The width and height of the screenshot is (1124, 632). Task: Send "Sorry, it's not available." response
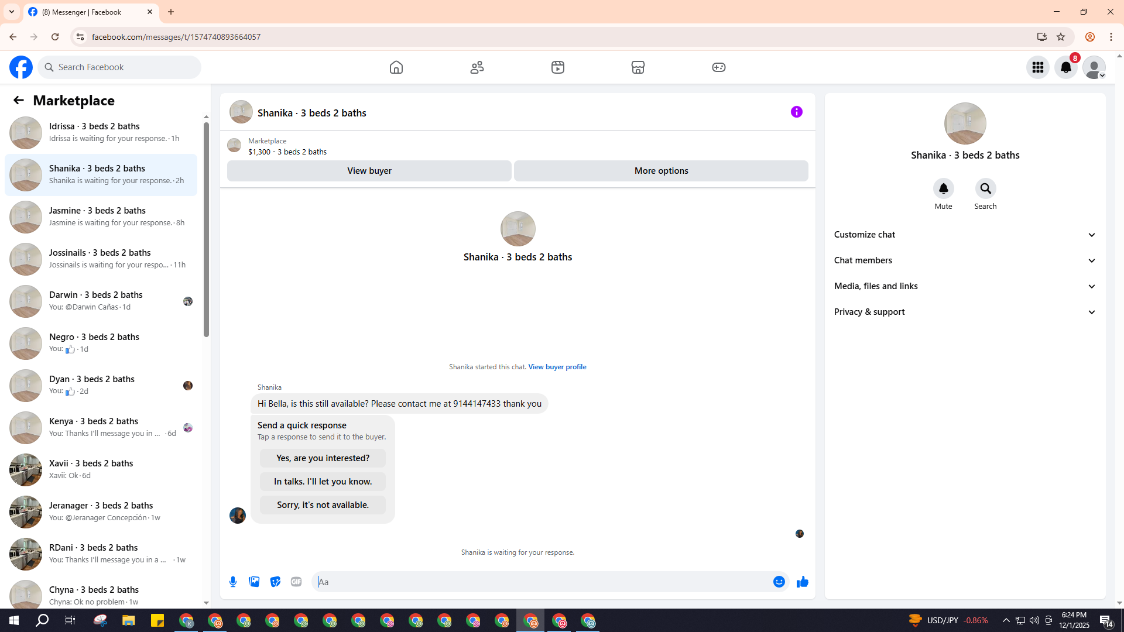[x=323, y=505]
